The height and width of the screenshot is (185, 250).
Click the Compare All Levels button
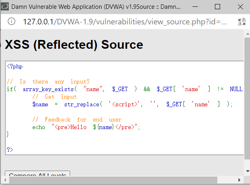point(37,173)
